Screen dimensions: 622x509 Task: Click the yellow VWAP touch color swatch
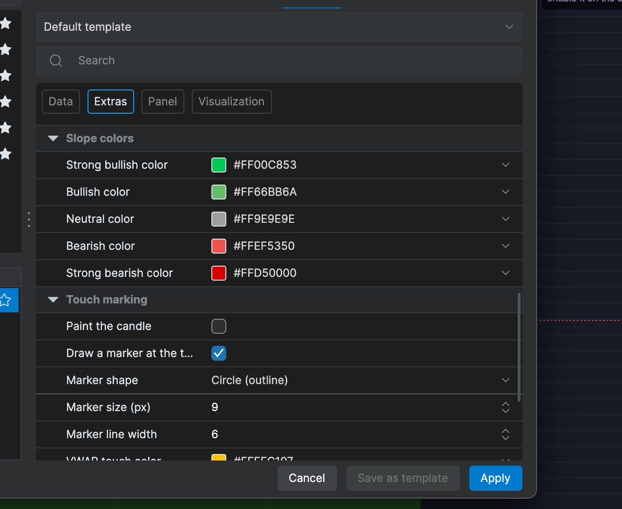click(219, 458)
